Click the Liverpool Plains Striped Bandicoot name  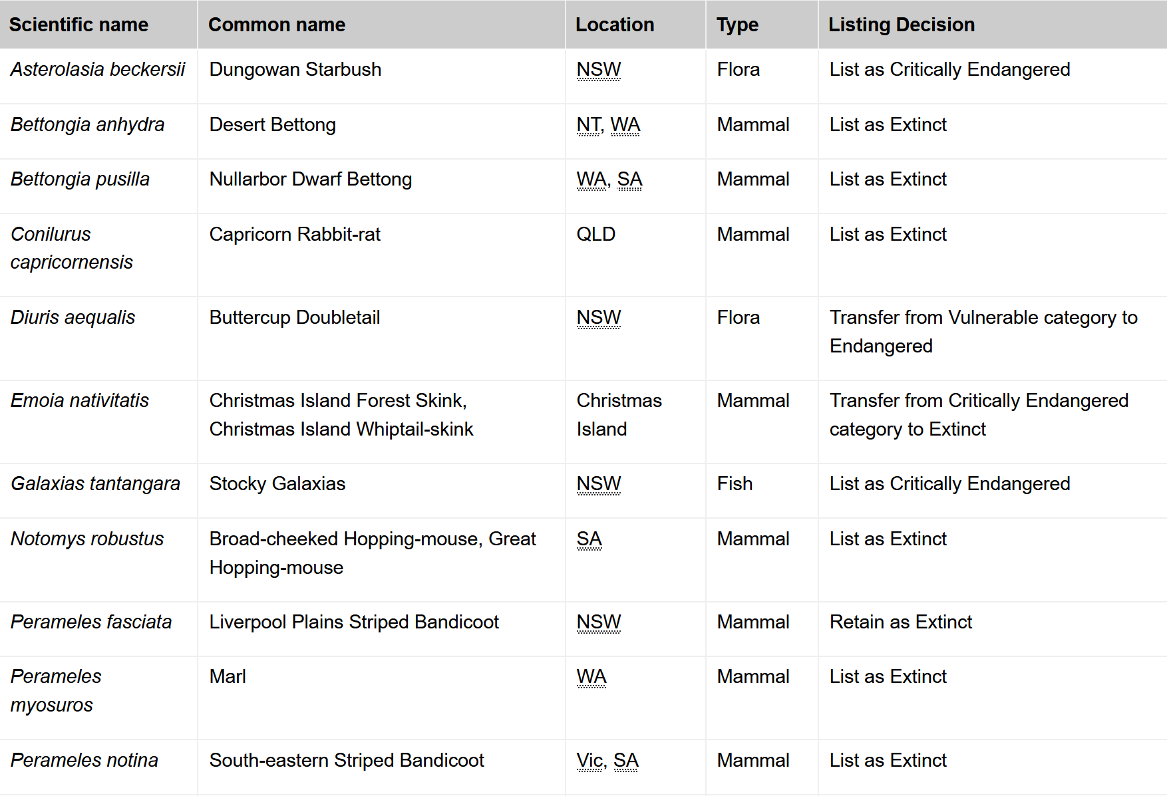point(354,622)
